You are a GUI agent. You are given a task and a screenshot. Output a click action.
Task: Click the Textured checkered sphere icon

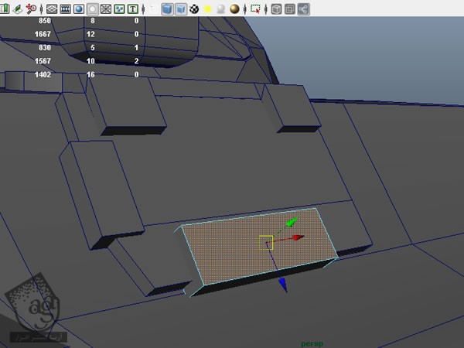194,10
